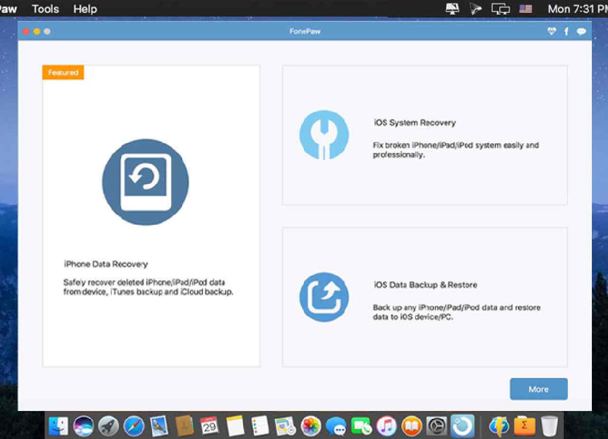Open the Trash in the Dock
The width and height of the screenshot is (608, 439).
(550, 426)
